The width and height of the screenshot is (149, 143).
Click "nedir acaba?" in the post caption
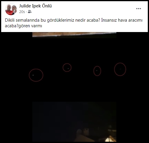click(x=87, y=20)
